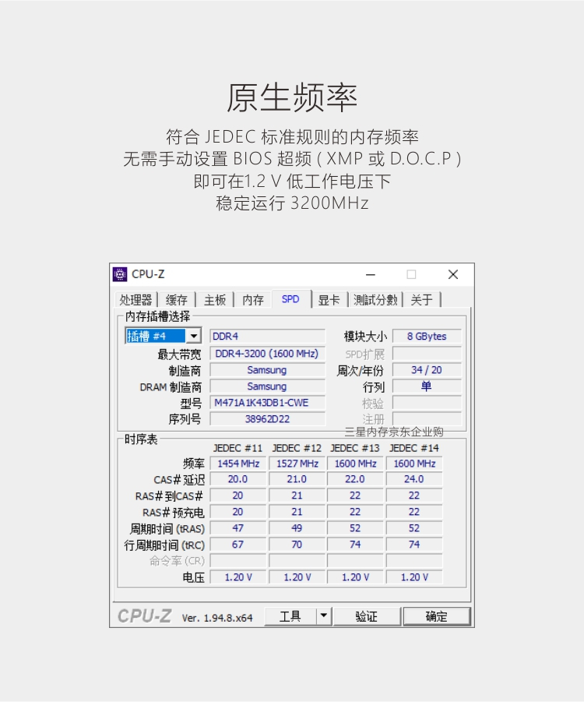Close the CPU-Z window

453,274
